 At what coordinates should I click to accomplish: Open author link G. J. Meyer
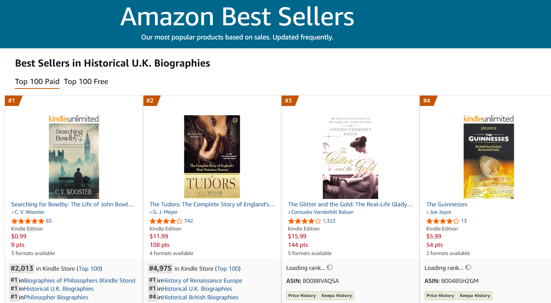click(x=165, y=212)
